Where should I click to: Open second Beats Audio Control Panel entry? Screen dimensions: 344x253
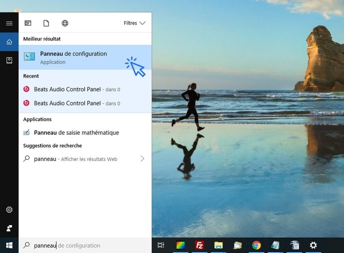coord(85,103)
